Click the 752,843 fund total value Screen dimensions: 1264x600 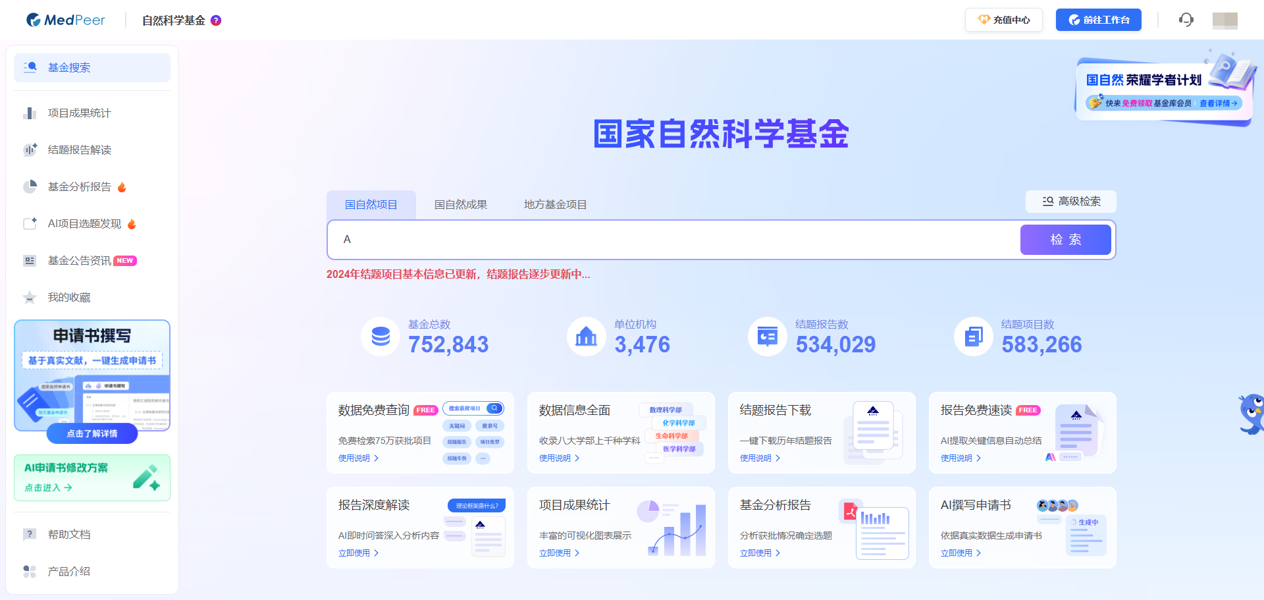tap(448, 344)
